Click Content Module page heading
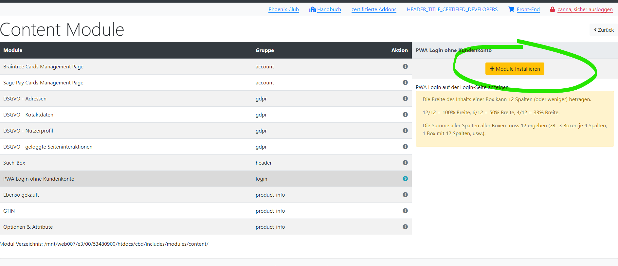This screenshot has width=618, height=266. tap(62, 29)
